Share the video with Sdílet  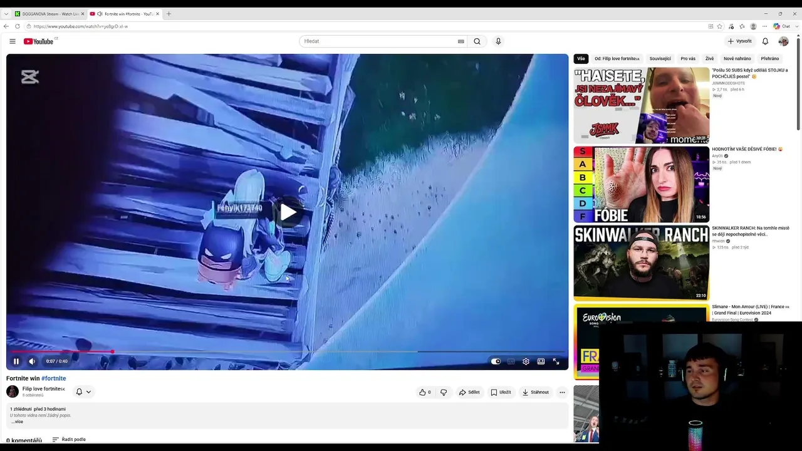click(x=469, y=392)
